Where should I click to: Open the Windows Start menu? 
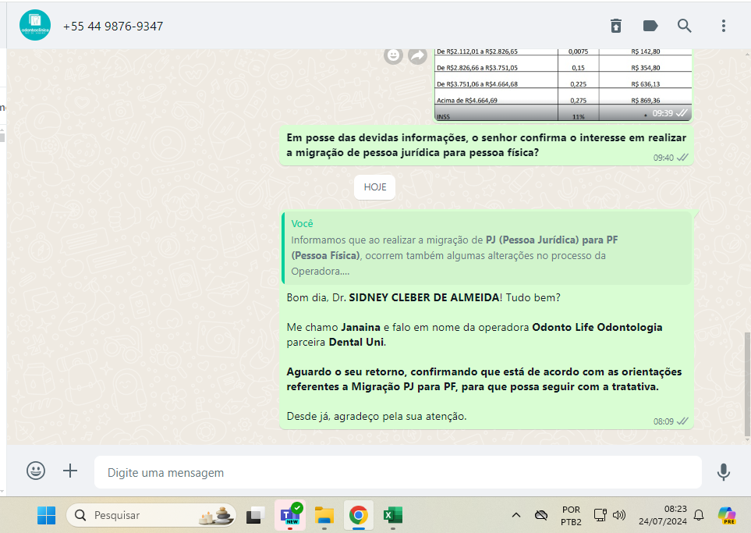coord(47,515)
